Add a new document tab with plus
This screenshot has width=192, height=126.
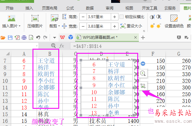click(143, 38)
